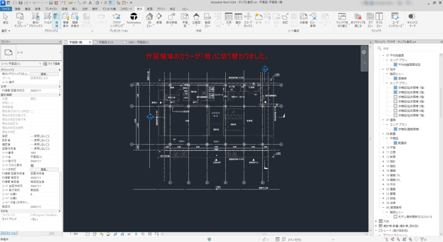Image resolution: width=443 pixels, height=242 pixels.
Task: Click 隠線非表示 (Remove Hidden Lines) tool
Action: coord(74,20)
